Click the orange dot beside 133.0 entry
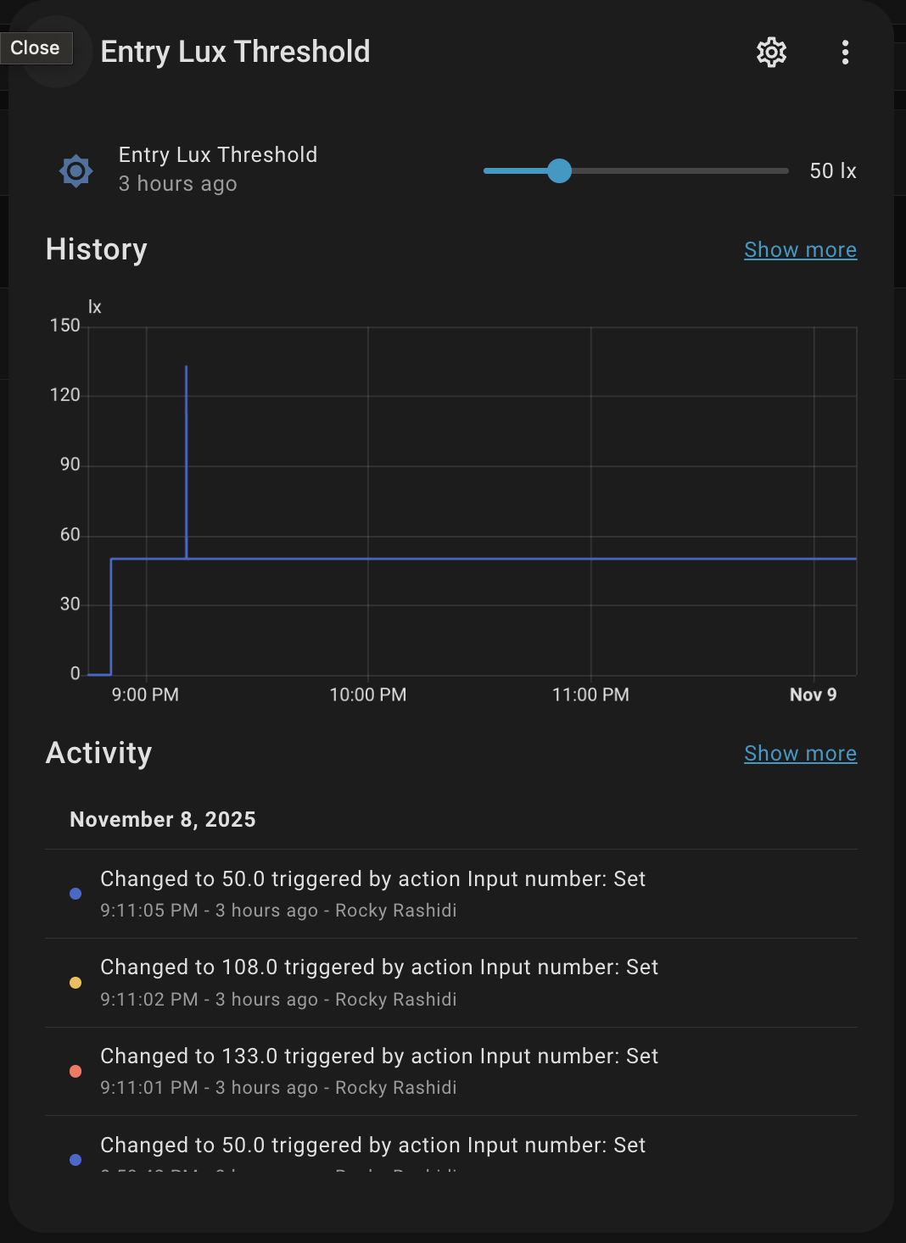Screen dimensions: 906x1243 (x=75, y=1072)
